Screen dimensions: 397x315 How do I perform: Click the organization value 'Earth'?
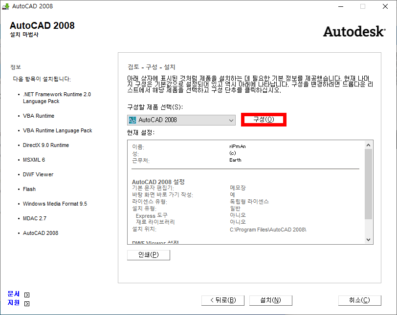235,160
